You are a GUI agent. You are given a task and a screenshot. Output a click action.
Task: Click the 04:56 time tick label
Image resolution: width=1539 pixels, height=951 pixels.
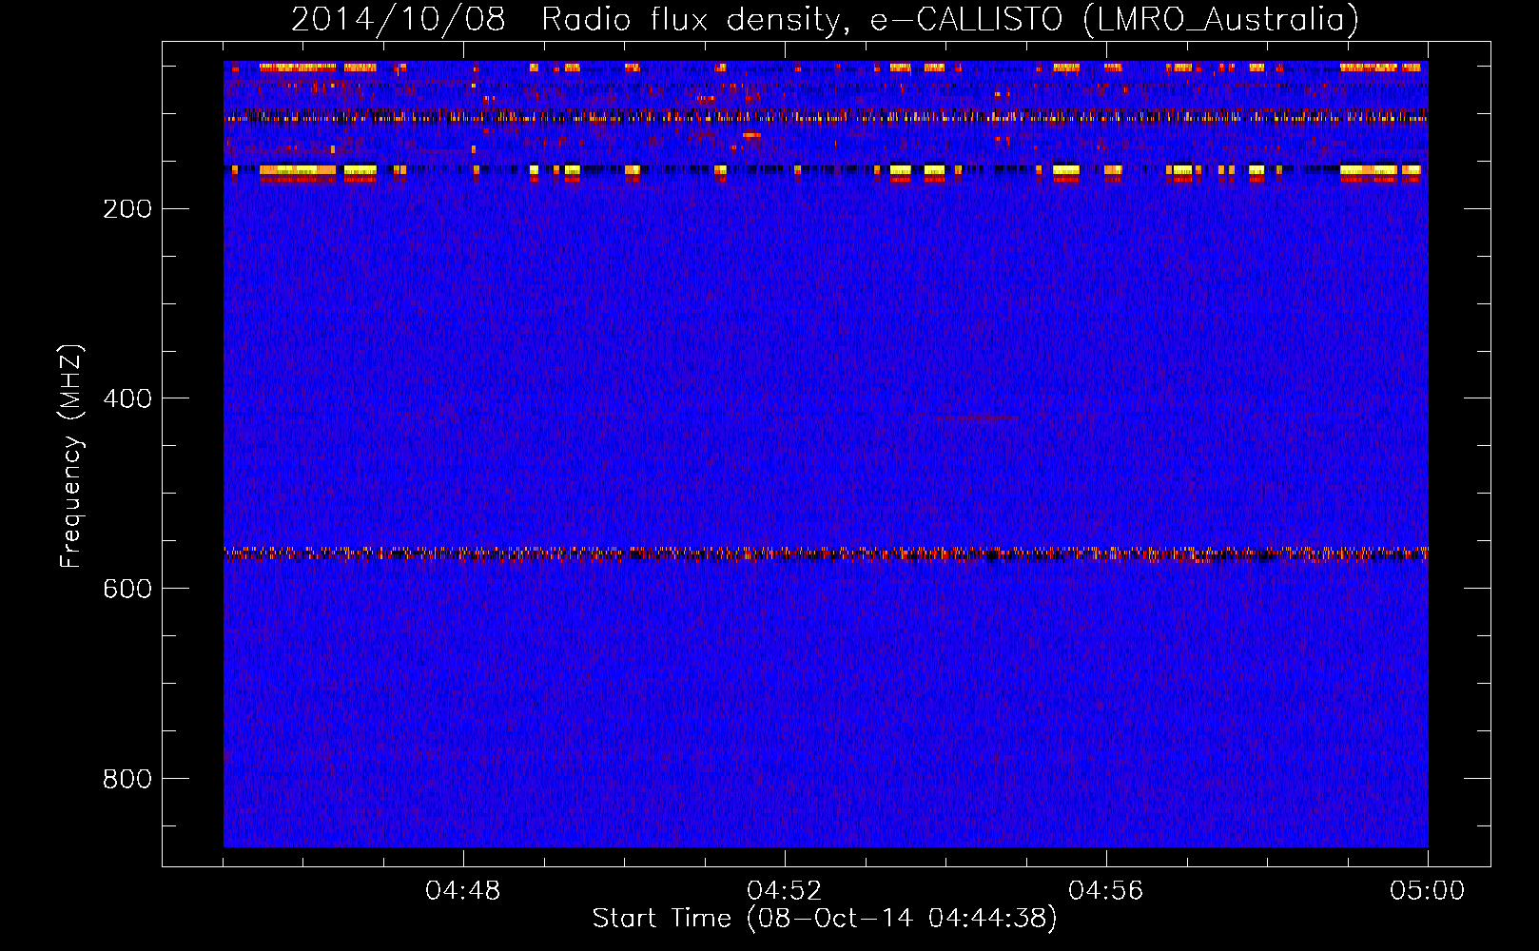click(x=1106, y=891)
